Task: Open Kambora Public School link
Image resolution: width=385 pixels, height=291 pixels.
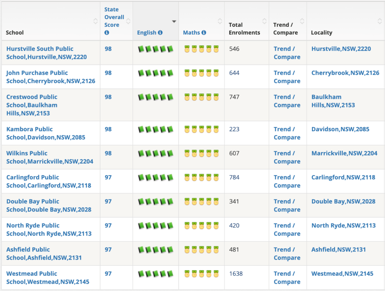Action: 46,133
